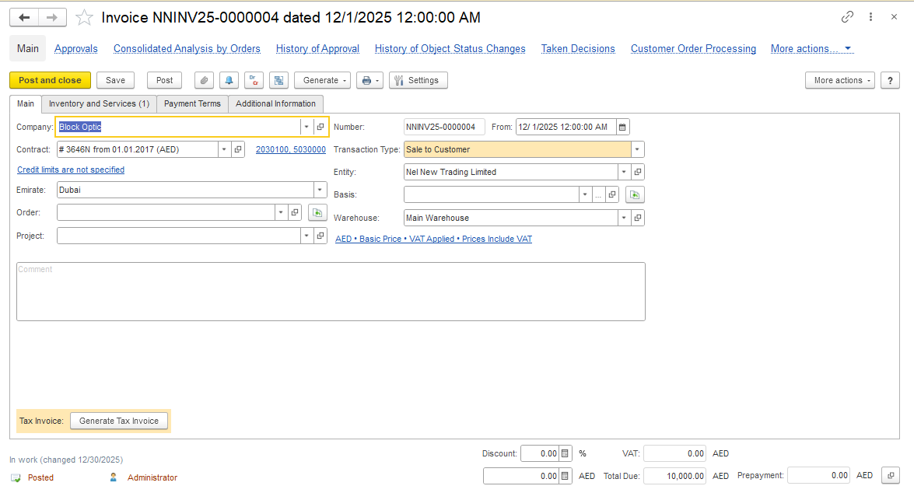The height and width of the screenshot is (493, 914).
Task: Switch to Inventory and Services (1) tab
Action: point(99,103)
